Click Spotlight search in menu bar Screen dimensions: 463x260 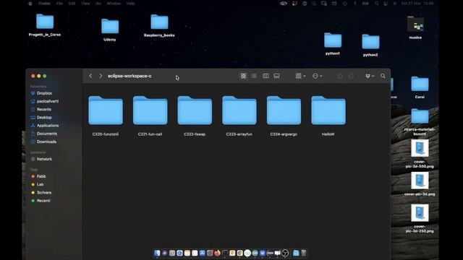[x=376, y=4]
